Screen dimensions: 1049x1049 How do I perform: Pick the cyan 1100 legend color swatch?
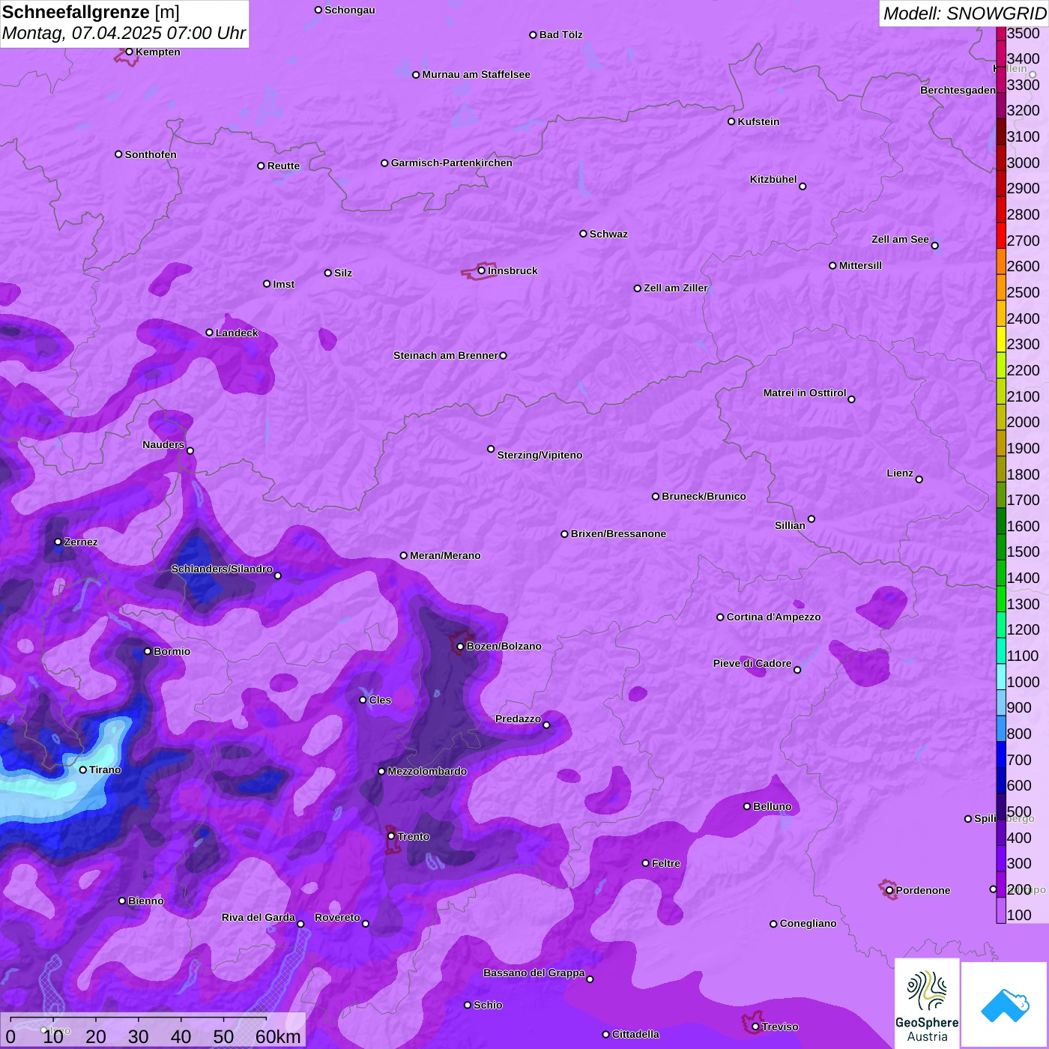[1001, 650]
